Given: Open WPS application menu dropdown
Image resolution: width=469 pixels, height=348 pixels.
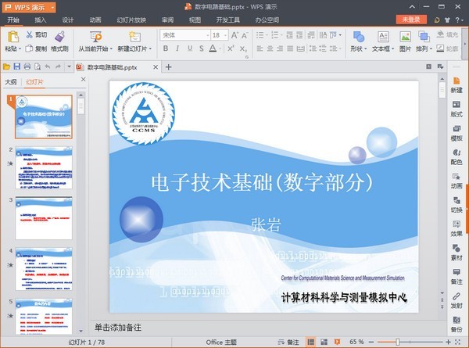Looking at the screenshot, I should [52, 7].
